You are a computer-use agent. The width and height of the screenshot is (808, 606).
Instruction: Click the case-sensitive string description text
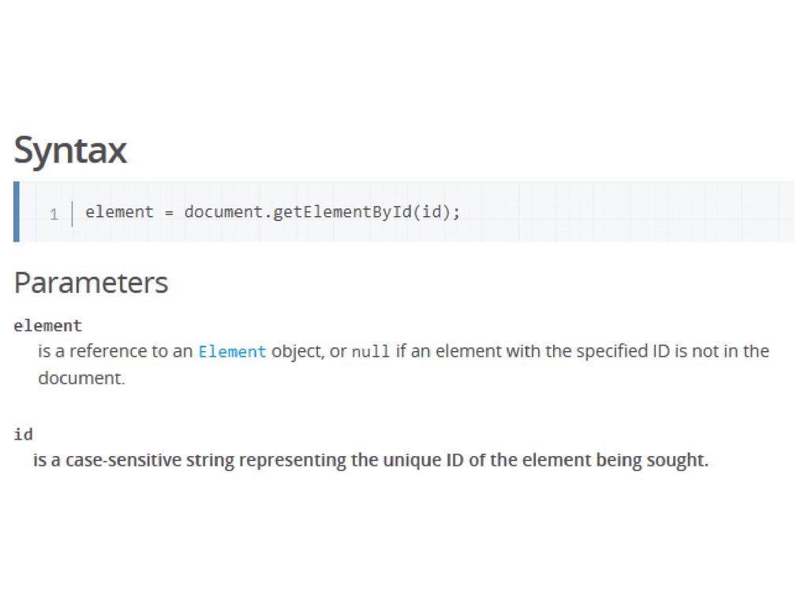371,460
